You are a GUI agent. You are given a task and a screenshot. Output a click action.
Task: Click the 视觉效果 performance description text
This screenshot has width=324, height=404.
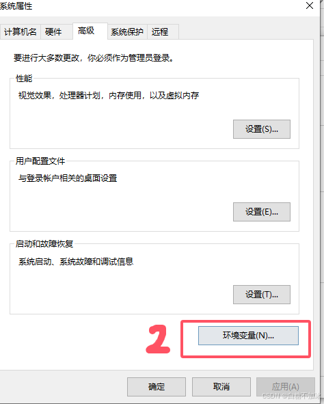coord(109,96)
